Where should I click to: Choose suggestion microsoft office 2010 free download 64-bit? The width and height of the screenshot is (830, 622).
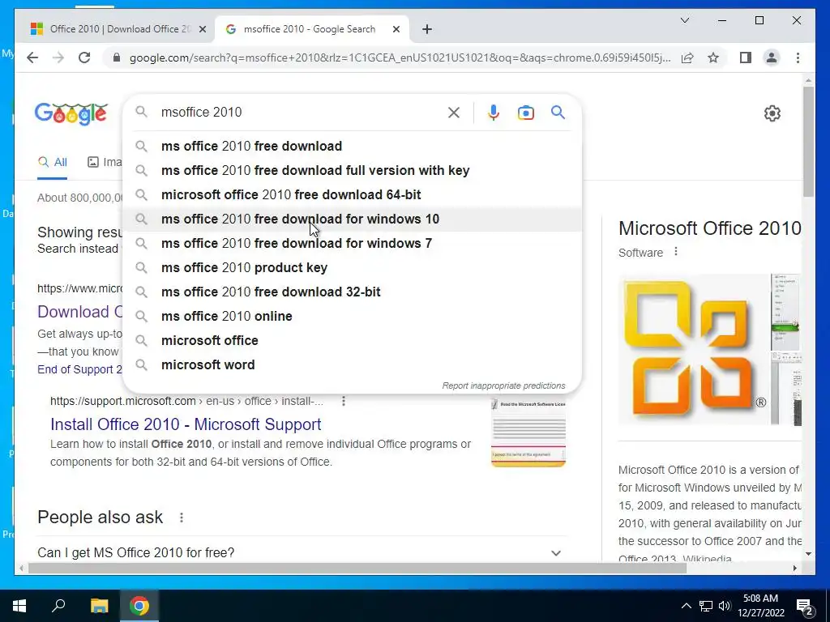click(352, 194)
